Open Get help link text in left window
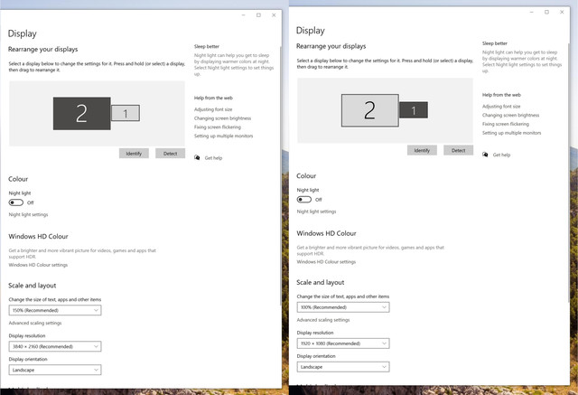Viewport: 578px width, 395px height. pyautogui.click(x=213, y=158)
